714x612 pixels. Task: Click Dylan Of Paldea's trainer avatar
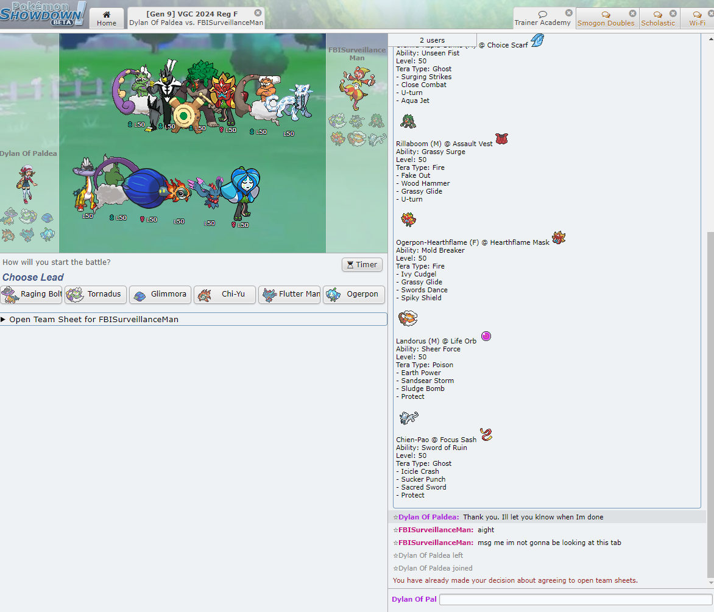pos(26,184)
